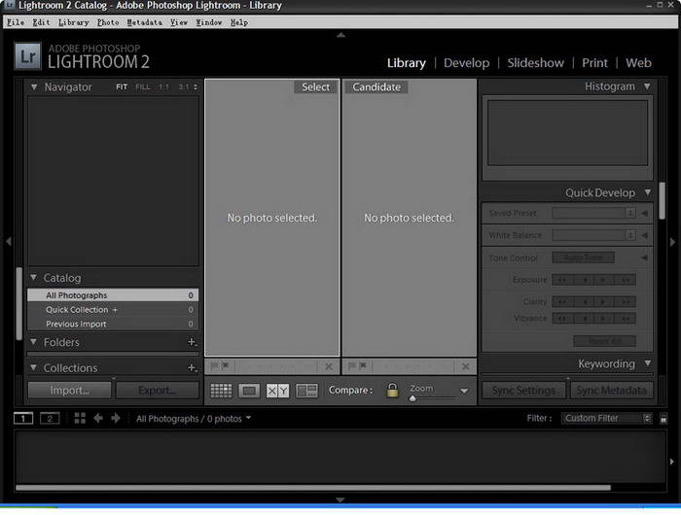Set flag on the Candidate photo
Image resolution: width=681 pixels, height=515 pixels.
click(x=352, y=365)
